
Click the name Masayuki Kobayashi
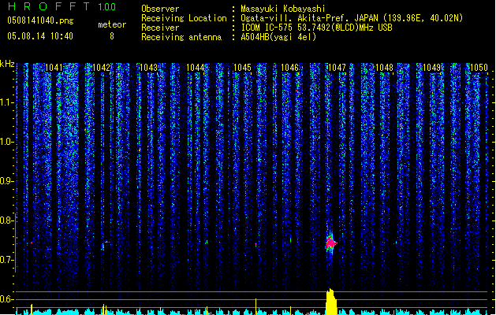coord(283,9)
